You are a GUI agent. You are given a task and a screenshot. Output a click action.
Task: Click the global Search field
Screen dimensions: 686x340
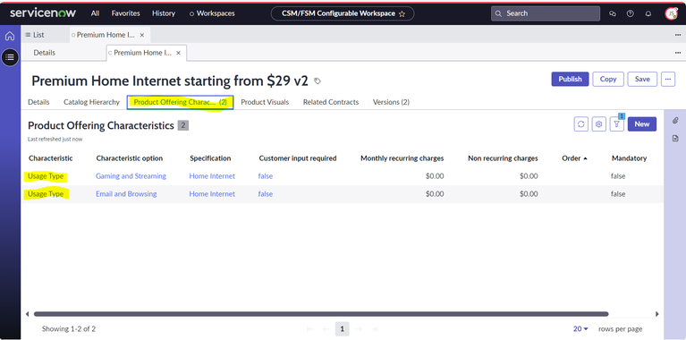click(545, 13)
